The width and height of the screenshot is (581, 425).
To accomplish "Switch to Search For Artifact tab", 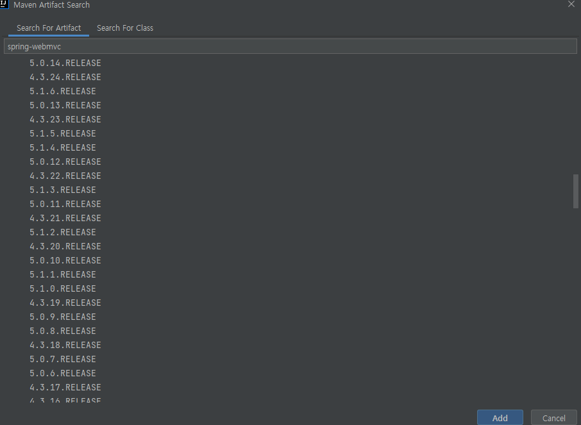I will point(49,28).
